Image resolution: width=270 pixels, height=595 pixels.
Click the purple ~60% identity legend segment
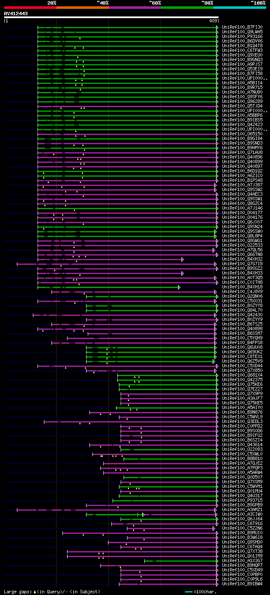(x=135, y=7)
